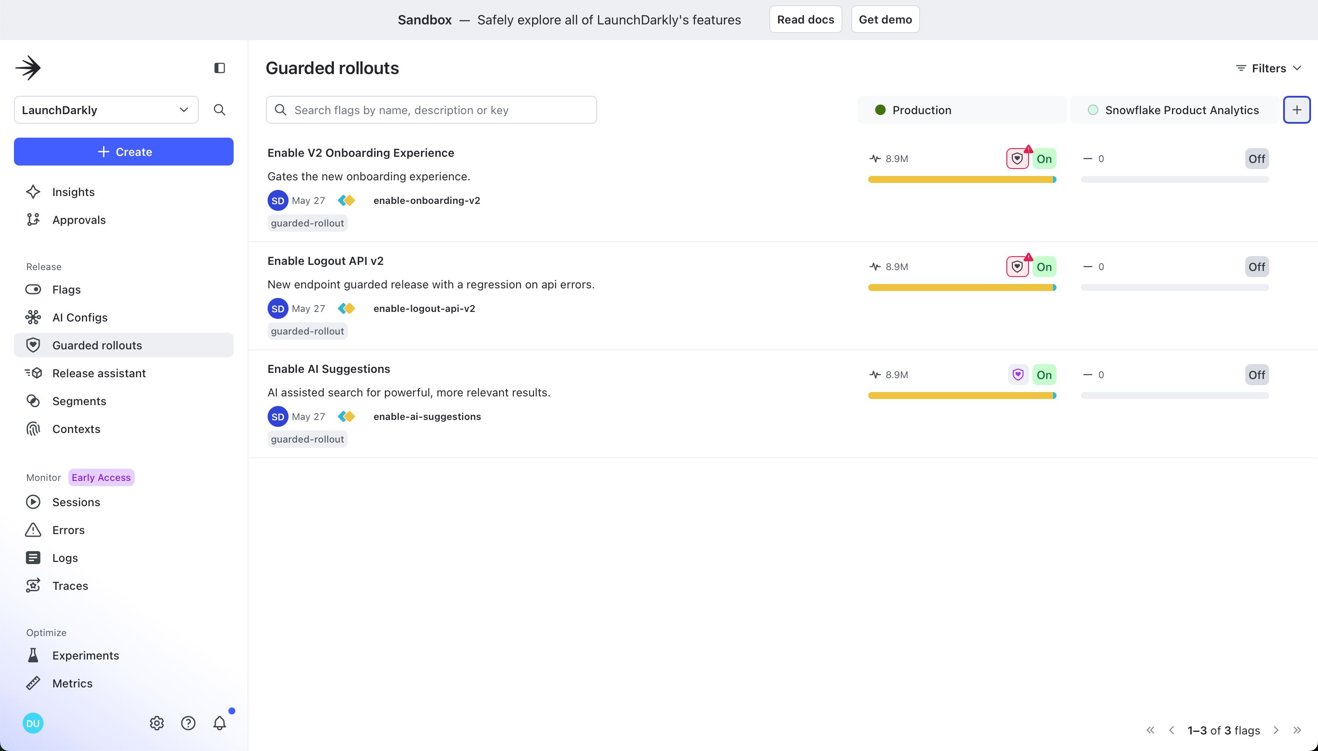Open Logs page
Image resolution: width=1318 pixels, height=751 pixels.
click(x=124, y=558)
